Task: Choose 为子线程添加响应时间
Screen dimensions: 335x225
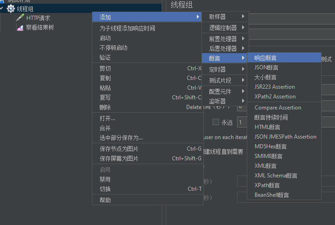Action: 147,28
